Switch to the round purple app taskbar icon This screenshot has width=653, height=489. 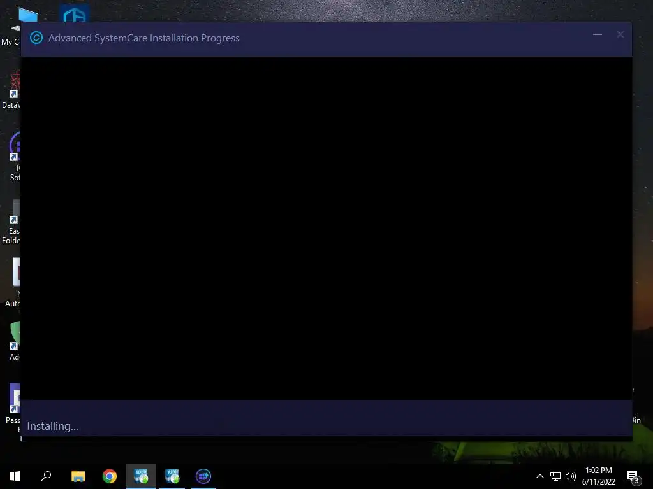203,476
